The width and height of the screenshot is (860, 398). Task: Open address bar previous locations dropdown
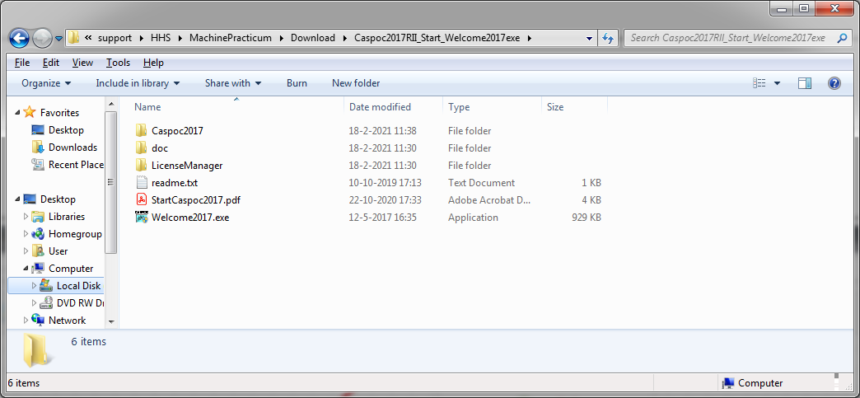(x=590, y=39)
